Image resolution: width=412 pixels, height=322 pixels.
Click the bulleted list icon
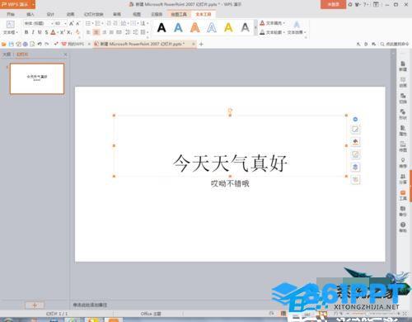(88, 23)
